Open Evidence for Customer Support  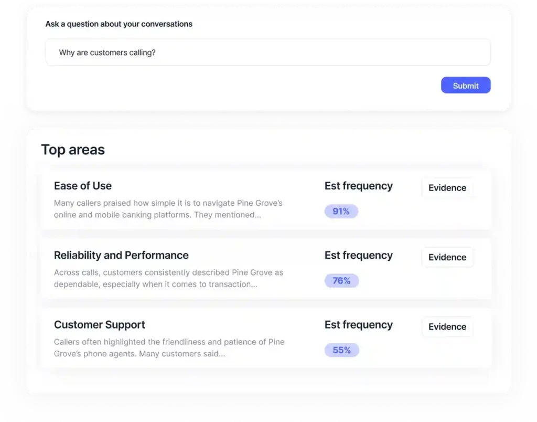point(447,326)
